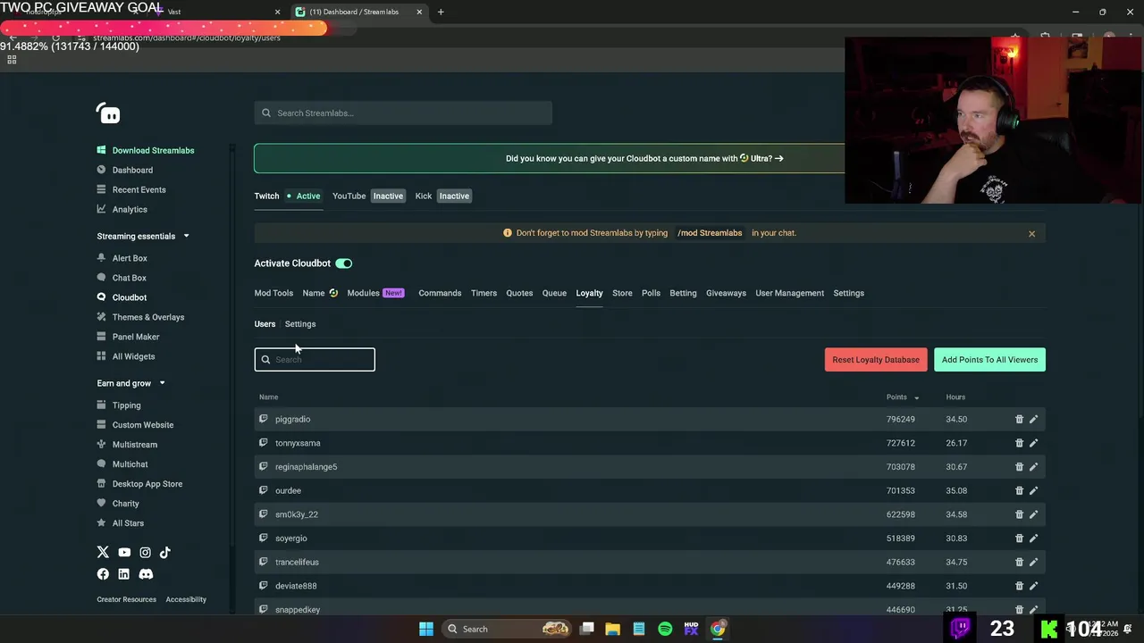Click Add Points To All Viewers
This screenshot has width=1144, height=643.
[x=989, y=360]
